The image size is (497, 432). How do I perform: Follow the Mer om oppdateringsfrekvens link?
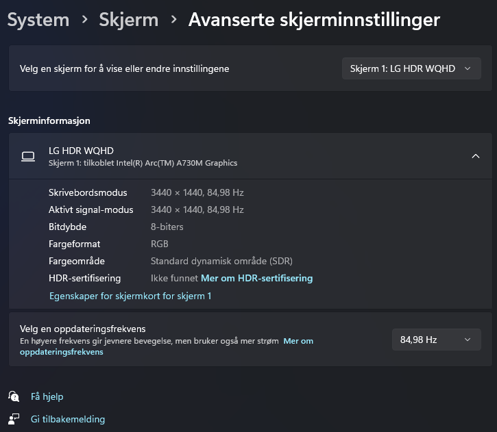298,341
